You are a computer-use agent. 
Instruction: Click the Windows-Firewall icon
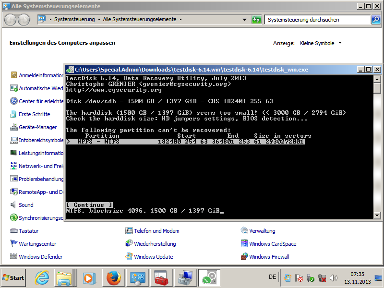point(244,256)
